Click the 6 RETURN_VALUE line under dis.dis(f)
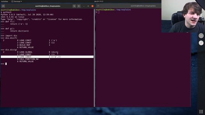 click(25, 47)
